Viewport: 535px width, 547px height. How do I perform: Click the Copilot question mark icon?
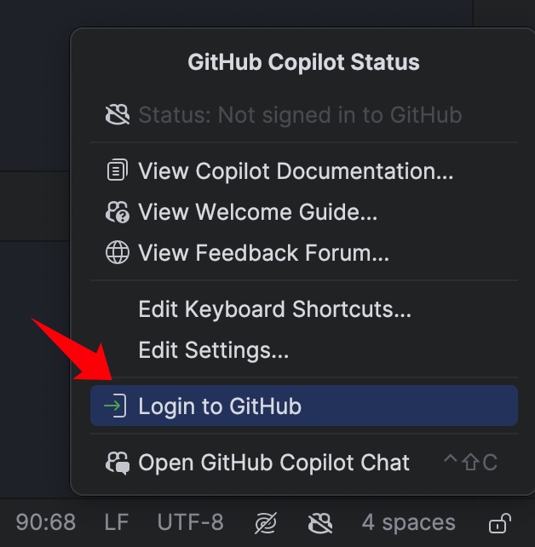tap(118, 212)
